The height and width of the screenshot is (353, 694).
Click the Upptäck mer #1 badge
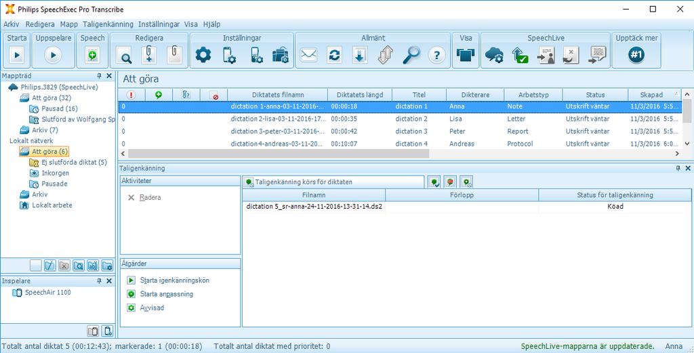coord(636,56)
